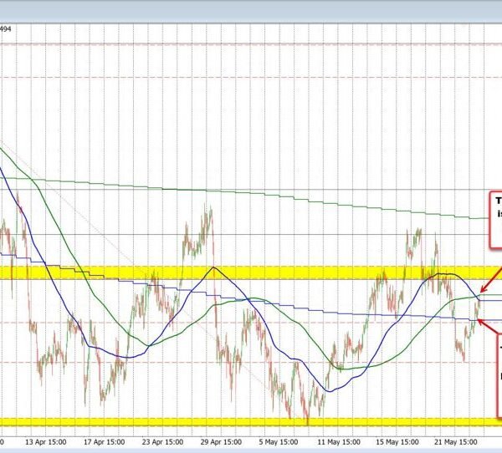Click the '21 May 15:00' time axis label
Viewport: 502px width, 453px height.
(456, 442)
